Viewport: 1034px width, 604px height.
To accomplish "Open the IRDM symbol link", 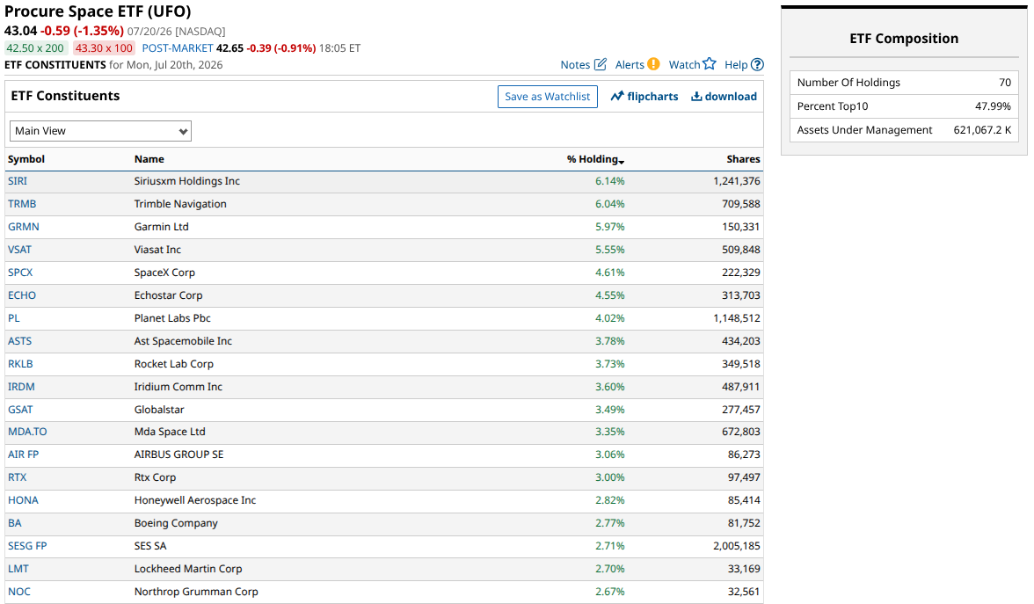I will 21,387.
